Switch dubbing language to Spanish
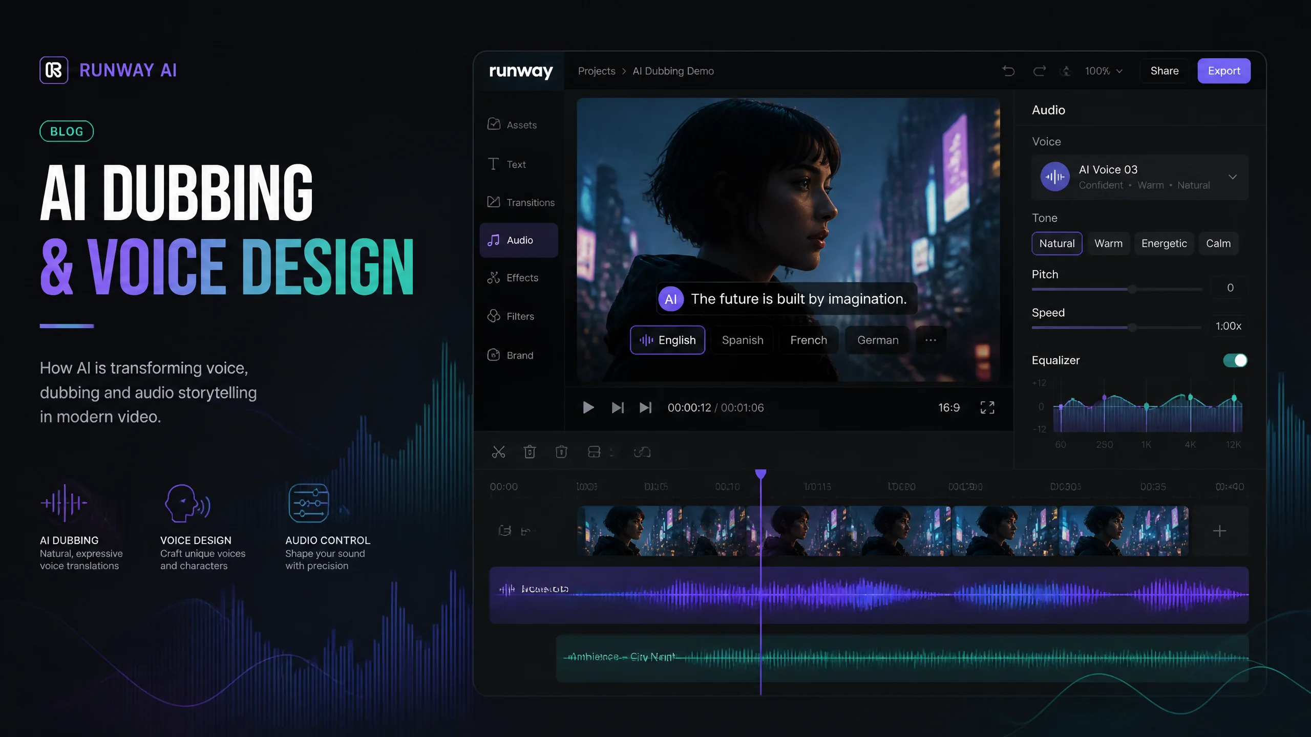The width and height of the screenshot is (1311, 737). click(743, 340)
